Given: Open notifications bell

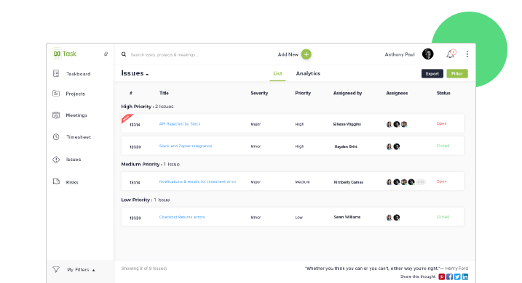Looking at the screenshot, I should (451, 54).
